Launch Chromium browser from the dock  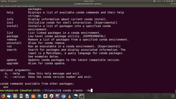click(x=64, y=96)
